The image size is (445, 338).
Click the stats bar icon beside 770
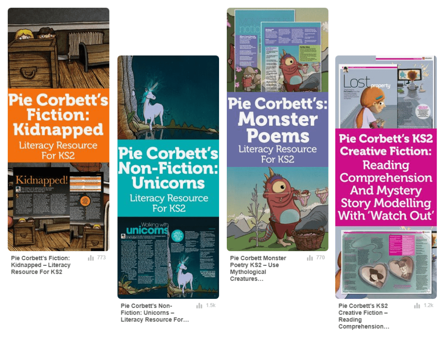coord(309,258)
